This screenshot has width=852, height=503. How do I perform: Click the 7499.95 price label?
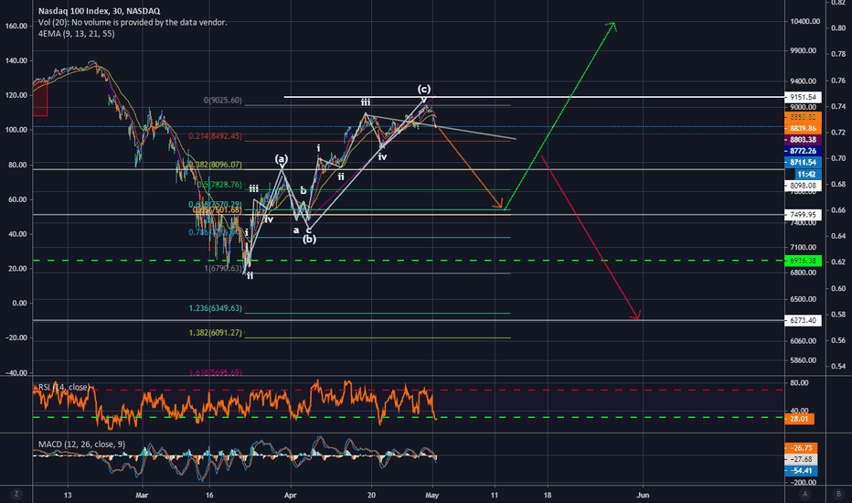[803, 215]
